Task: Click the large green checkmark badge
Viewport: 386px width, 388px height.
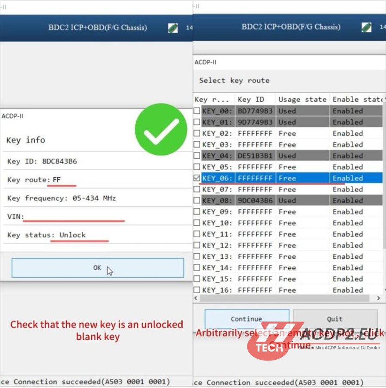Action: point(161,129)
